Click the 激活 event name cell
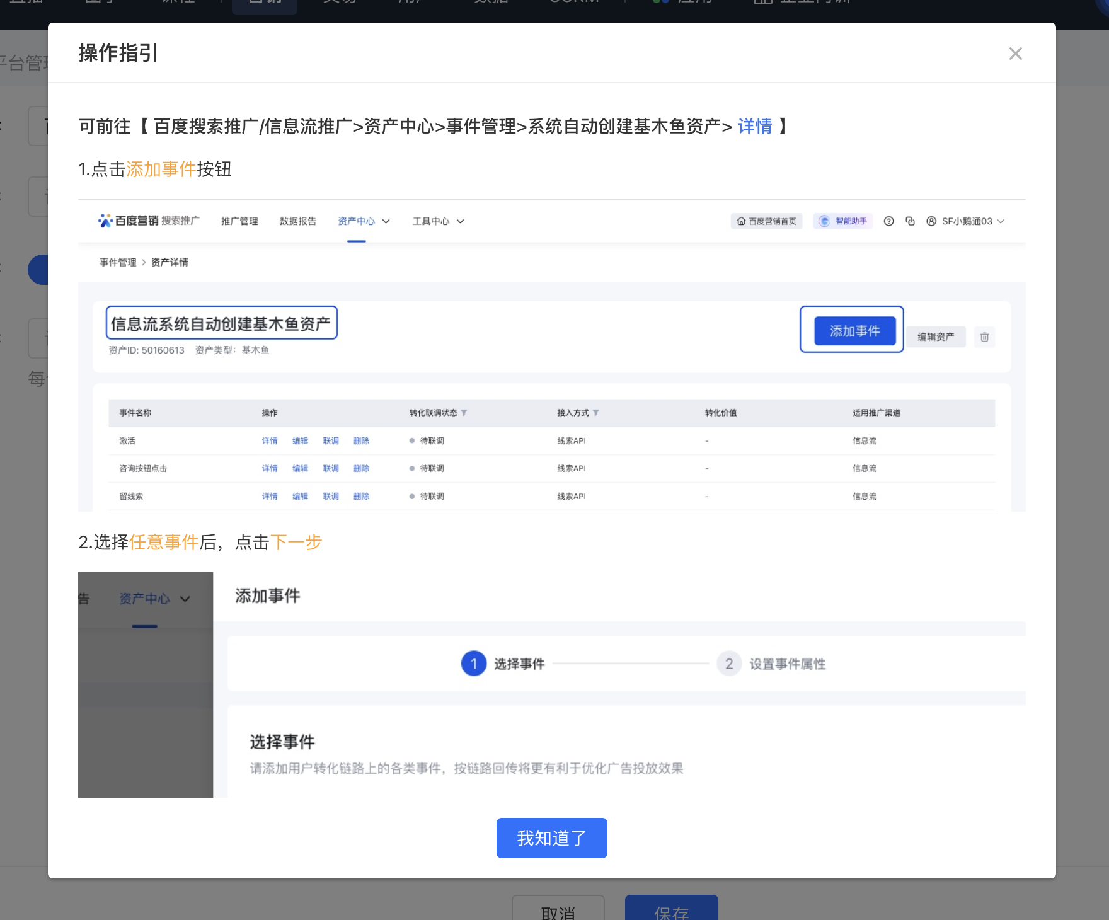 127,441
